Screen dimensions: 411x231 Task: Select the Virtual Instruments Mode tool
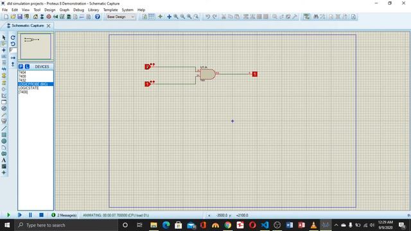click(4, 121)
